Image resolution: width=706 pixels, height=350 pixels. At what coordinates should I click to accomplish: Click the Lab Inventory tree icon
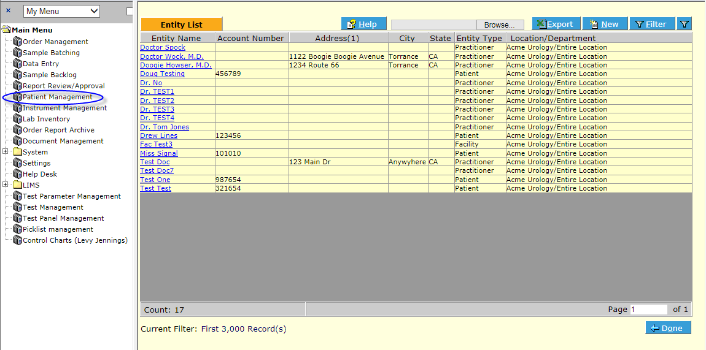pos(18,119)
